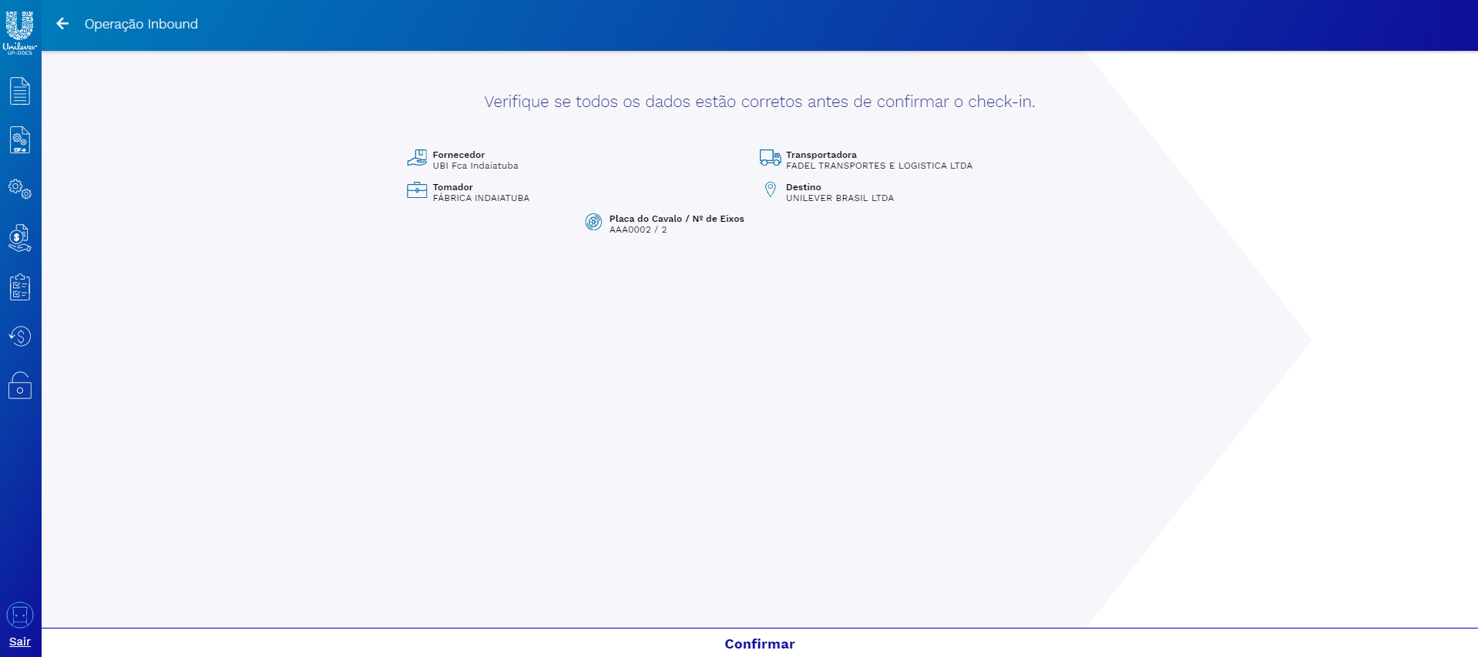Click the 'Fornecedor' label
Viewport: 1478px width, 657px height.
coord(459,155)
